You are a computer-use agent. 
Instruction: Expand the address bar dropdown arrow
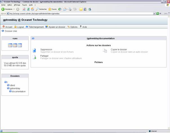click(x=154, y=14)
